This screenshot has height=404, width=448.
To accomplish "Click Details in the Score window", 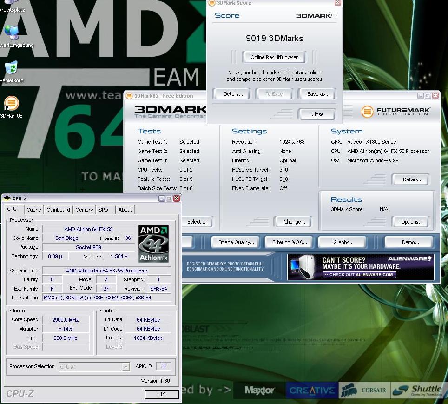I will [233, 94].
